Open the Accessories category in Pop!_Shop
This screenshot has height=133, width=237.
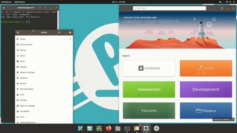pos(149,68)
